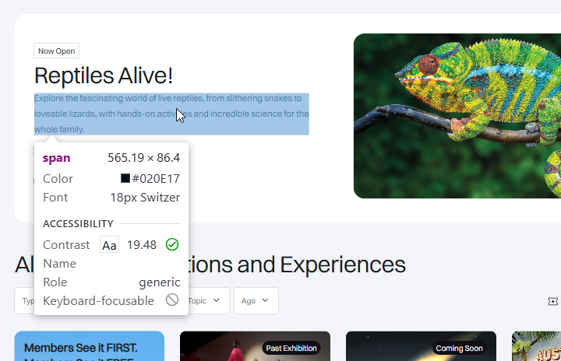Click the not keyboard-focusable circle-slash icon
Image resolution: width=561 pixels, height=361 pixels.
tap(172, 300)
